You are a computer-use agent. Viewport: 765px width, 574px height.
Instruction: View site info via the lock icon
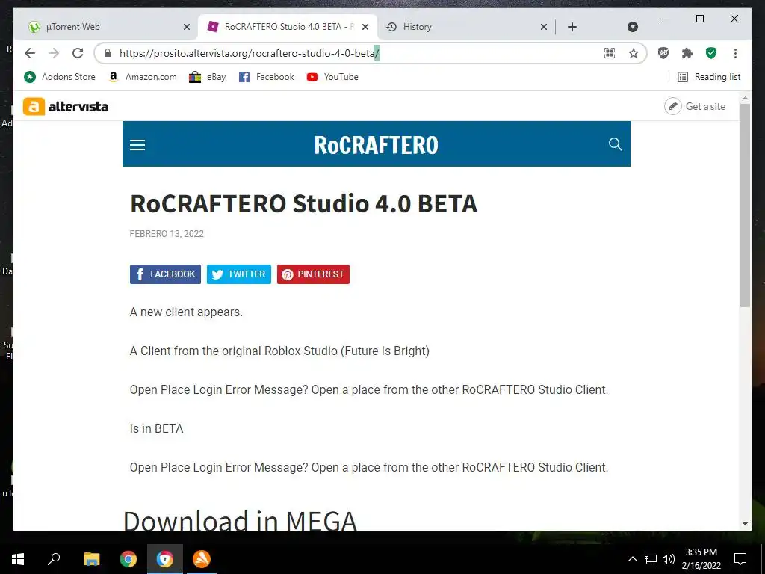(x=108, y=53)
